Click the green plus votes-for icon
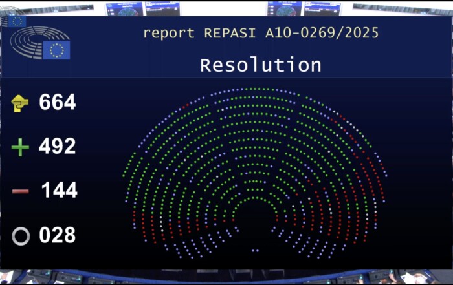 click(20, 147)
